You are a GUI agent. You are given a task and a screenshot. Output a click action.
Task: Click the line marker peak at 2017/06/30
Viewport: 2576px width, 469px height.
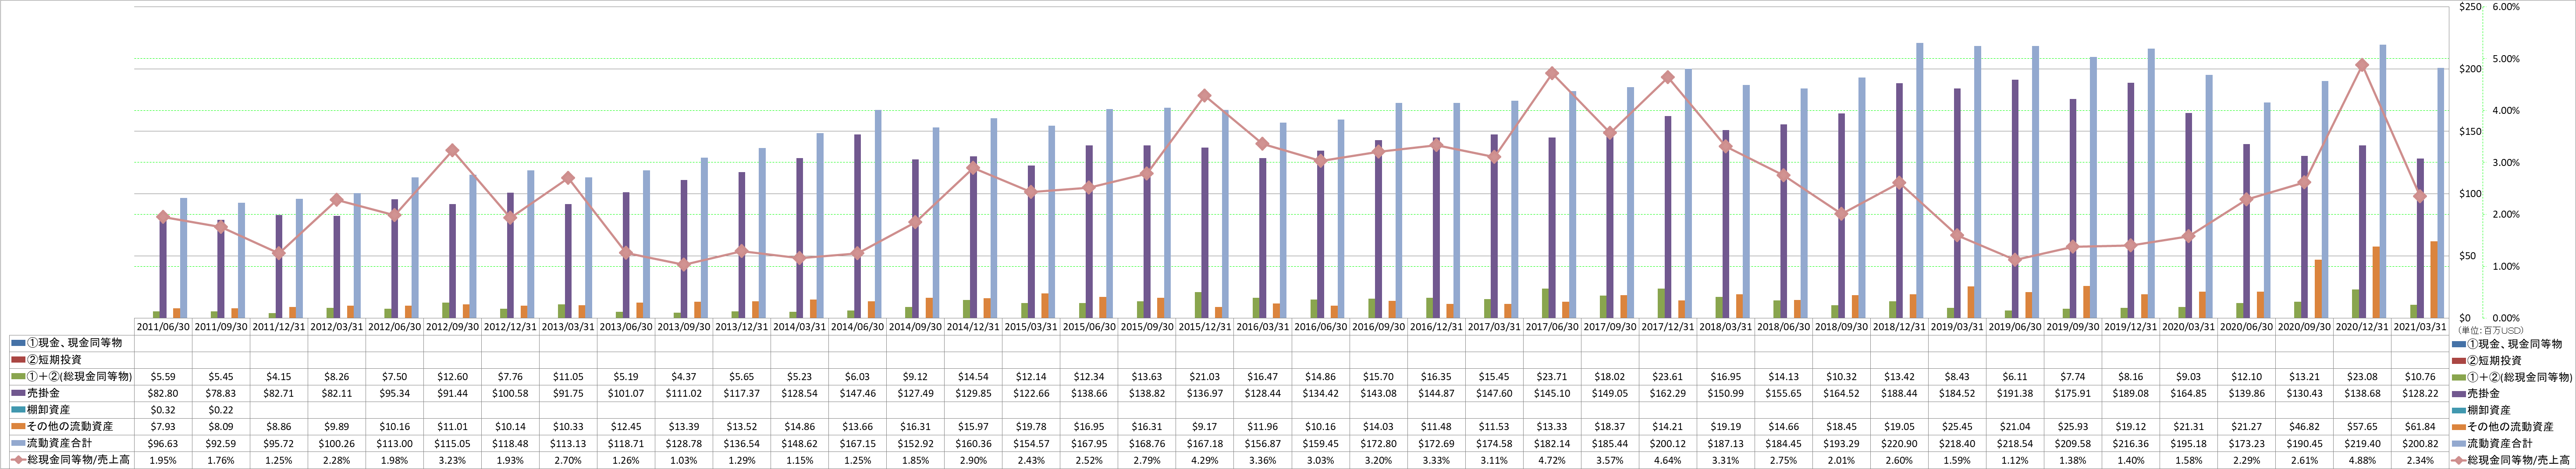point(1552,73)
